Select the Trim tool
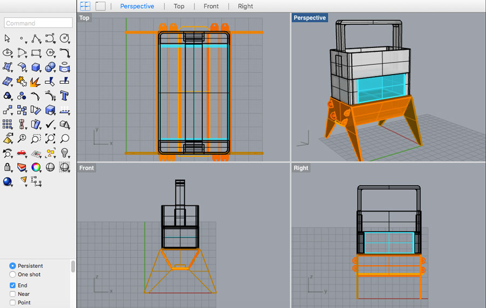Image resolution: width=486 pixels, height=308 pixels. point(50,82)
